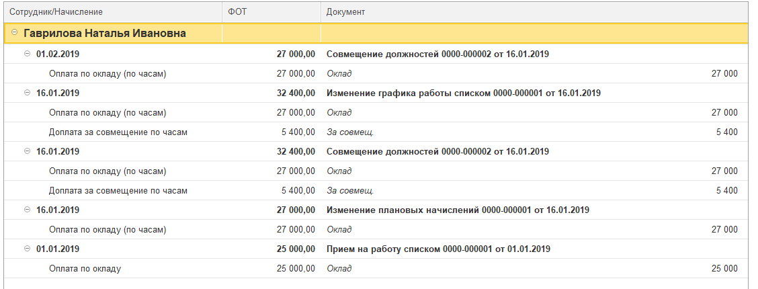Viewport: 758px width, 289px height.
Task: Open Изменение плановых начислений document
Action: [x=458, y=210]
